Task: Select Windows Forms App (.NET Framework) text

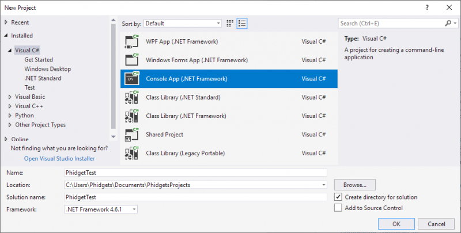Action: pyautogui.click(x=197, y=60)
